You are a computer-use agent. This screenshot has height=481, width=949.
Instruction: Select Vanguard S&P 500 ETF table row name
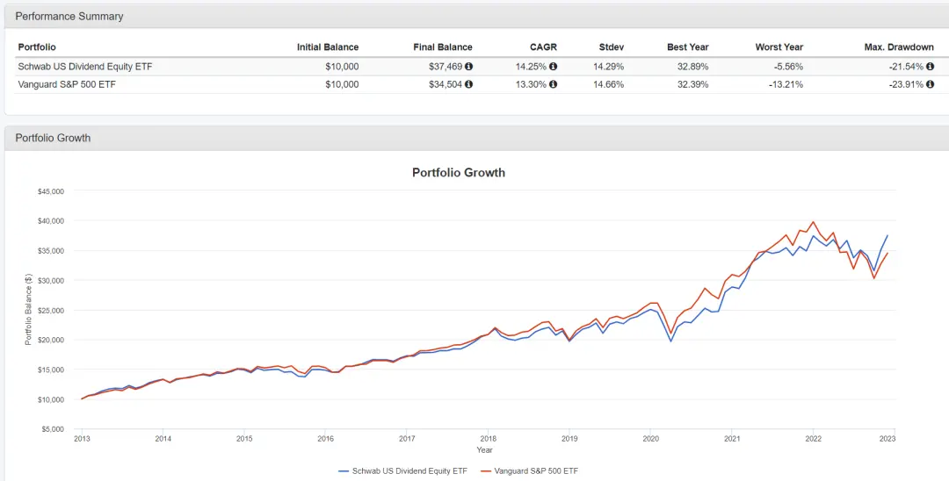click(67, 84)
